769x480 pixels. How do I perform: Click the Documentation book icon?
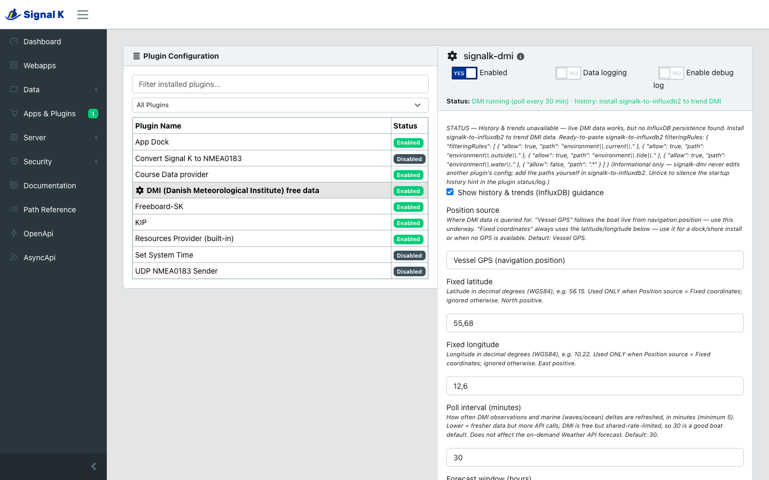[14, 185]
